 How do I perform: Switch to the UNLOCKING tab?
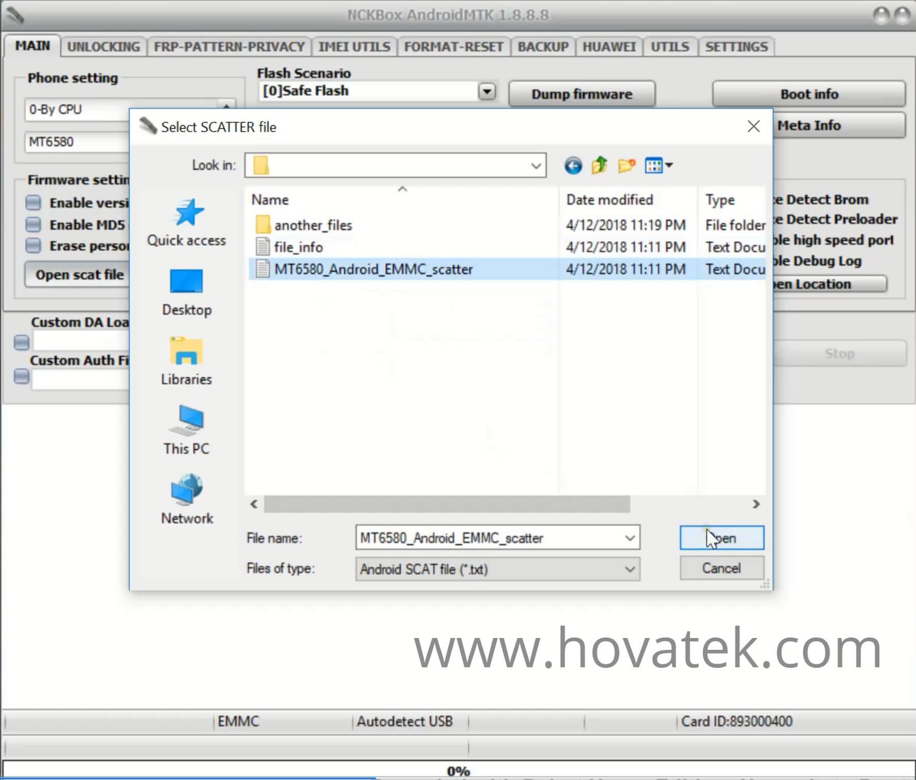pos(103,46)
